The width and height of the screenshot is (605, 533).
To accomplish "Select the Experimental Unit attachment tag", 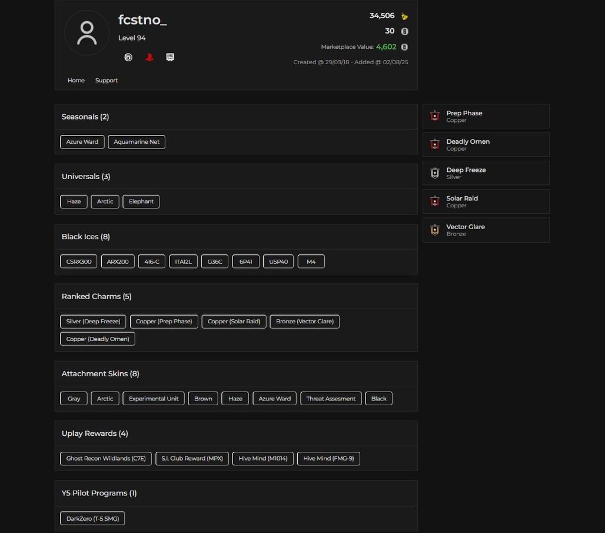I will tap(154, 399).
